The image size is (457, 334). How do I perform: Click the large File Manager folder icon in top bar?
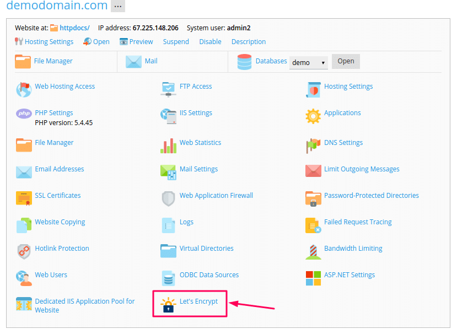click(23, 62)
